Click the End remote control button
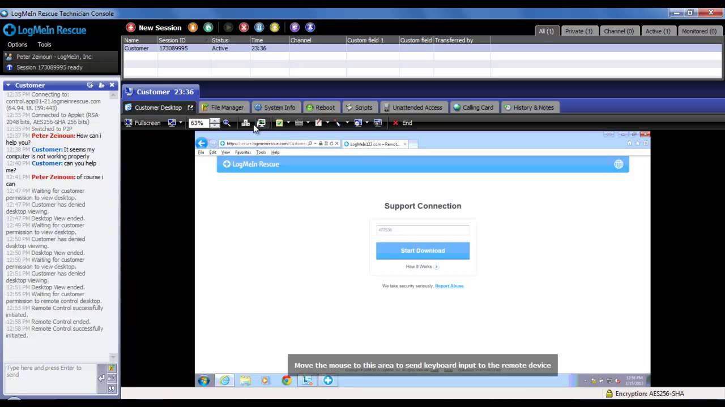Image resolution: width=725 pixels, height=407 pixels. (402, 123)
